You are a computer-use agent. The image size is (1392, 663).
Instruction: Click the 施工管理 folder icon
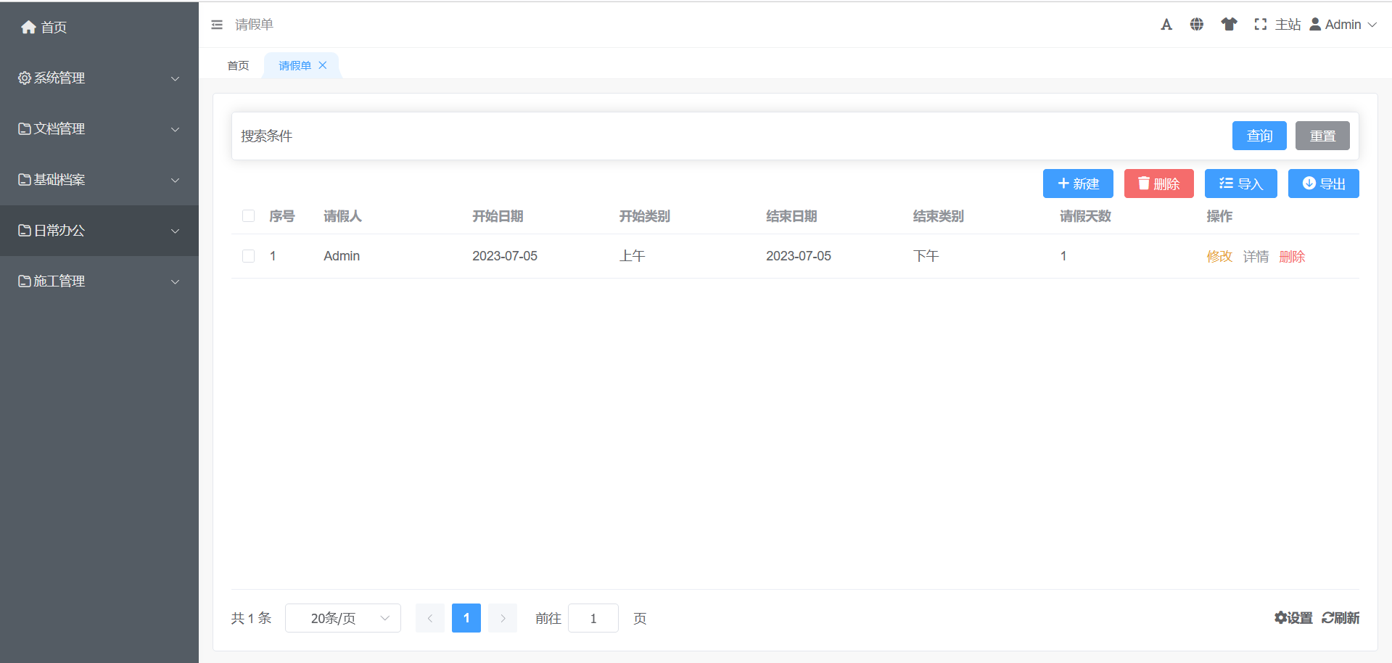point(25,281)
